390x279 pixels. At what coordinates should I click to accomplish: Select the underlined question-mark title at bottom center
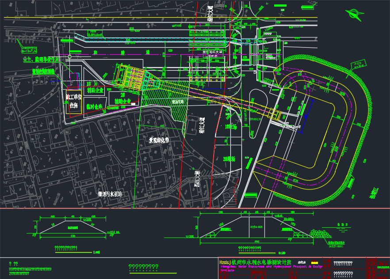click(143, 267)
